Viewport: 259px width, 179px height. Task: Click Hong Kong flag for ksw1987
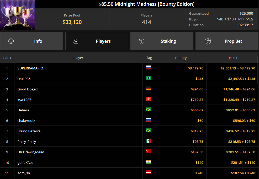[148, 99]
